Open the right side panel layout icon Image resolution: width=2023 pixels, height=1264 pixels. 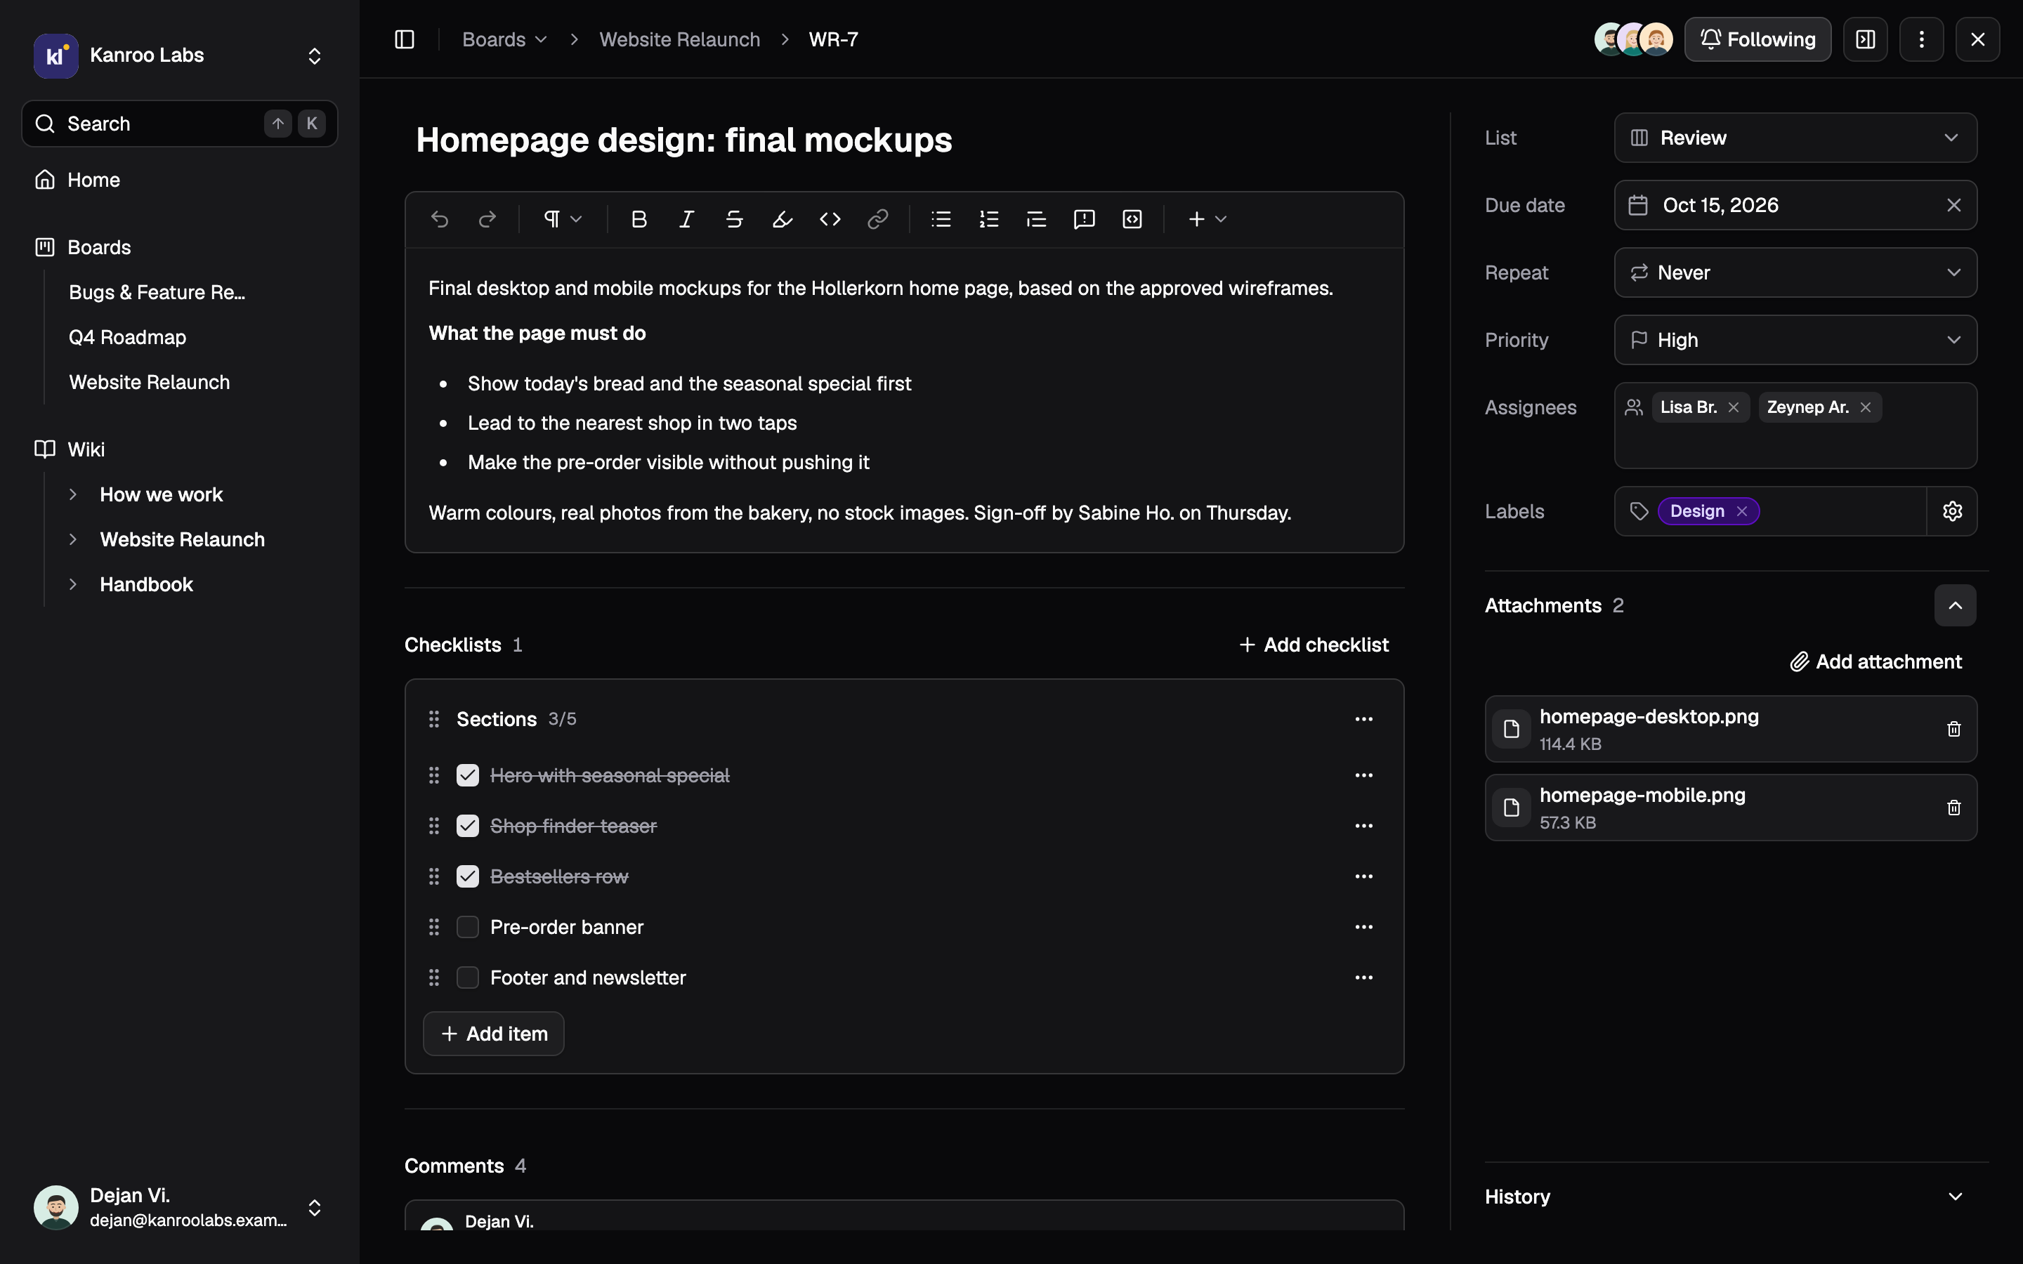pyautogui.click(x=1865, y=39)
